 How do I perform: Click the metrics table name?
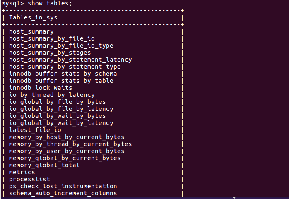point(22,172)
